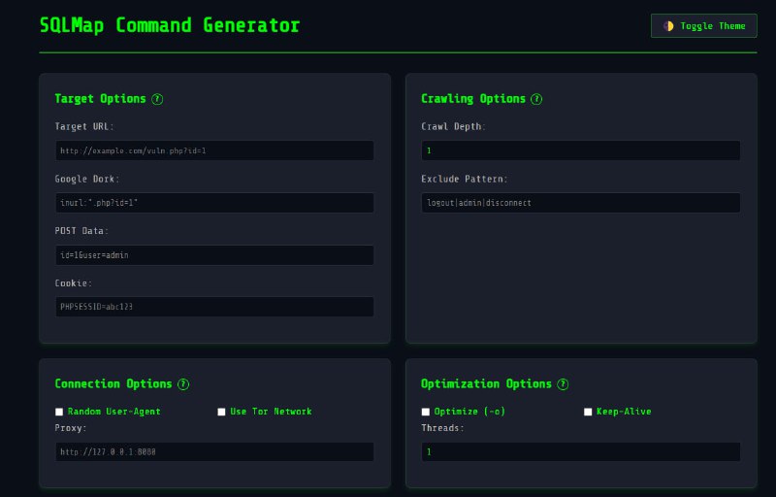The image size is (776, 497).
Task: Click the POST Data: label
Action: [x=81, y=231]
